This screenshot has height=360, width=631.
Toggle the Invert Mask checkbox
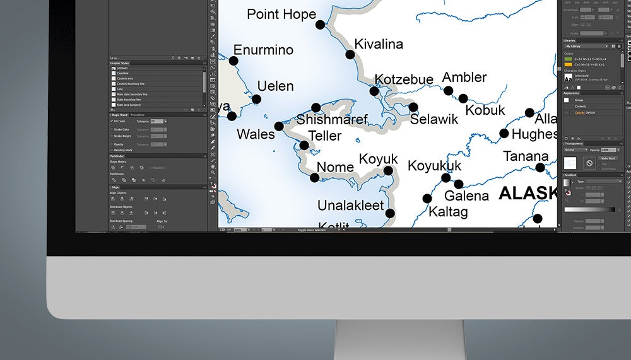click(x=600, y=168)
